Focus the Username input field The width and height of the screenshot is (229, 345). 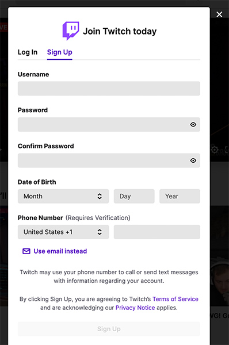click(109, 89)
